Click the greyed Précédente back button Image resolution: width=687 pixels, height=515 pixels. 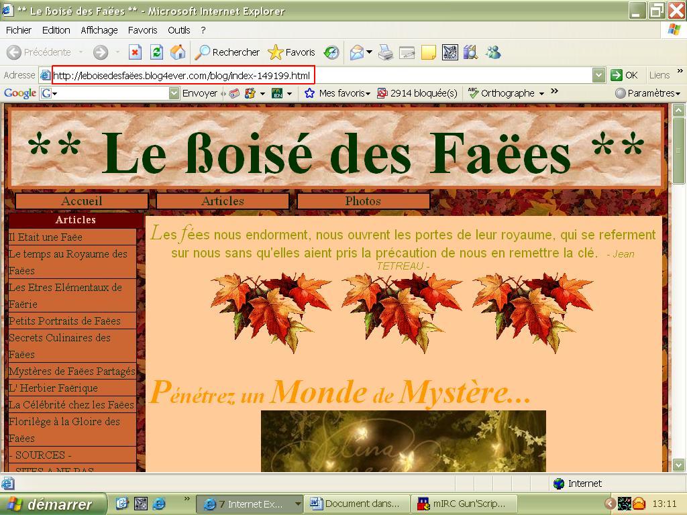point(39,52)
